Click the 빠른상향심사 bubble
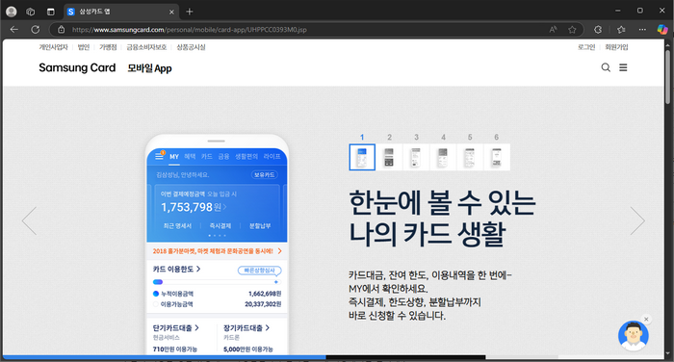 [260, 271]
